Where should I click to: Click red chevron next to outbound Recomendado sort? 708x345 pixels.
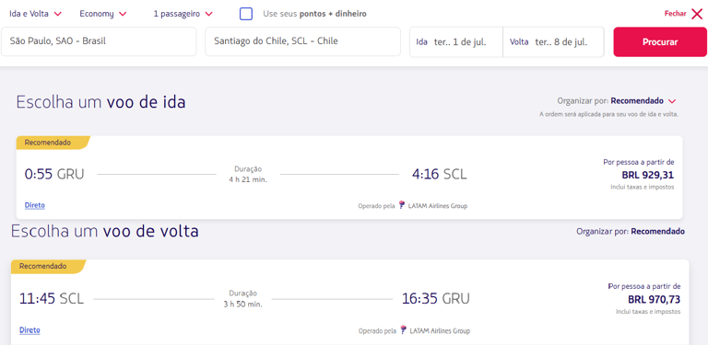(672, 101)
